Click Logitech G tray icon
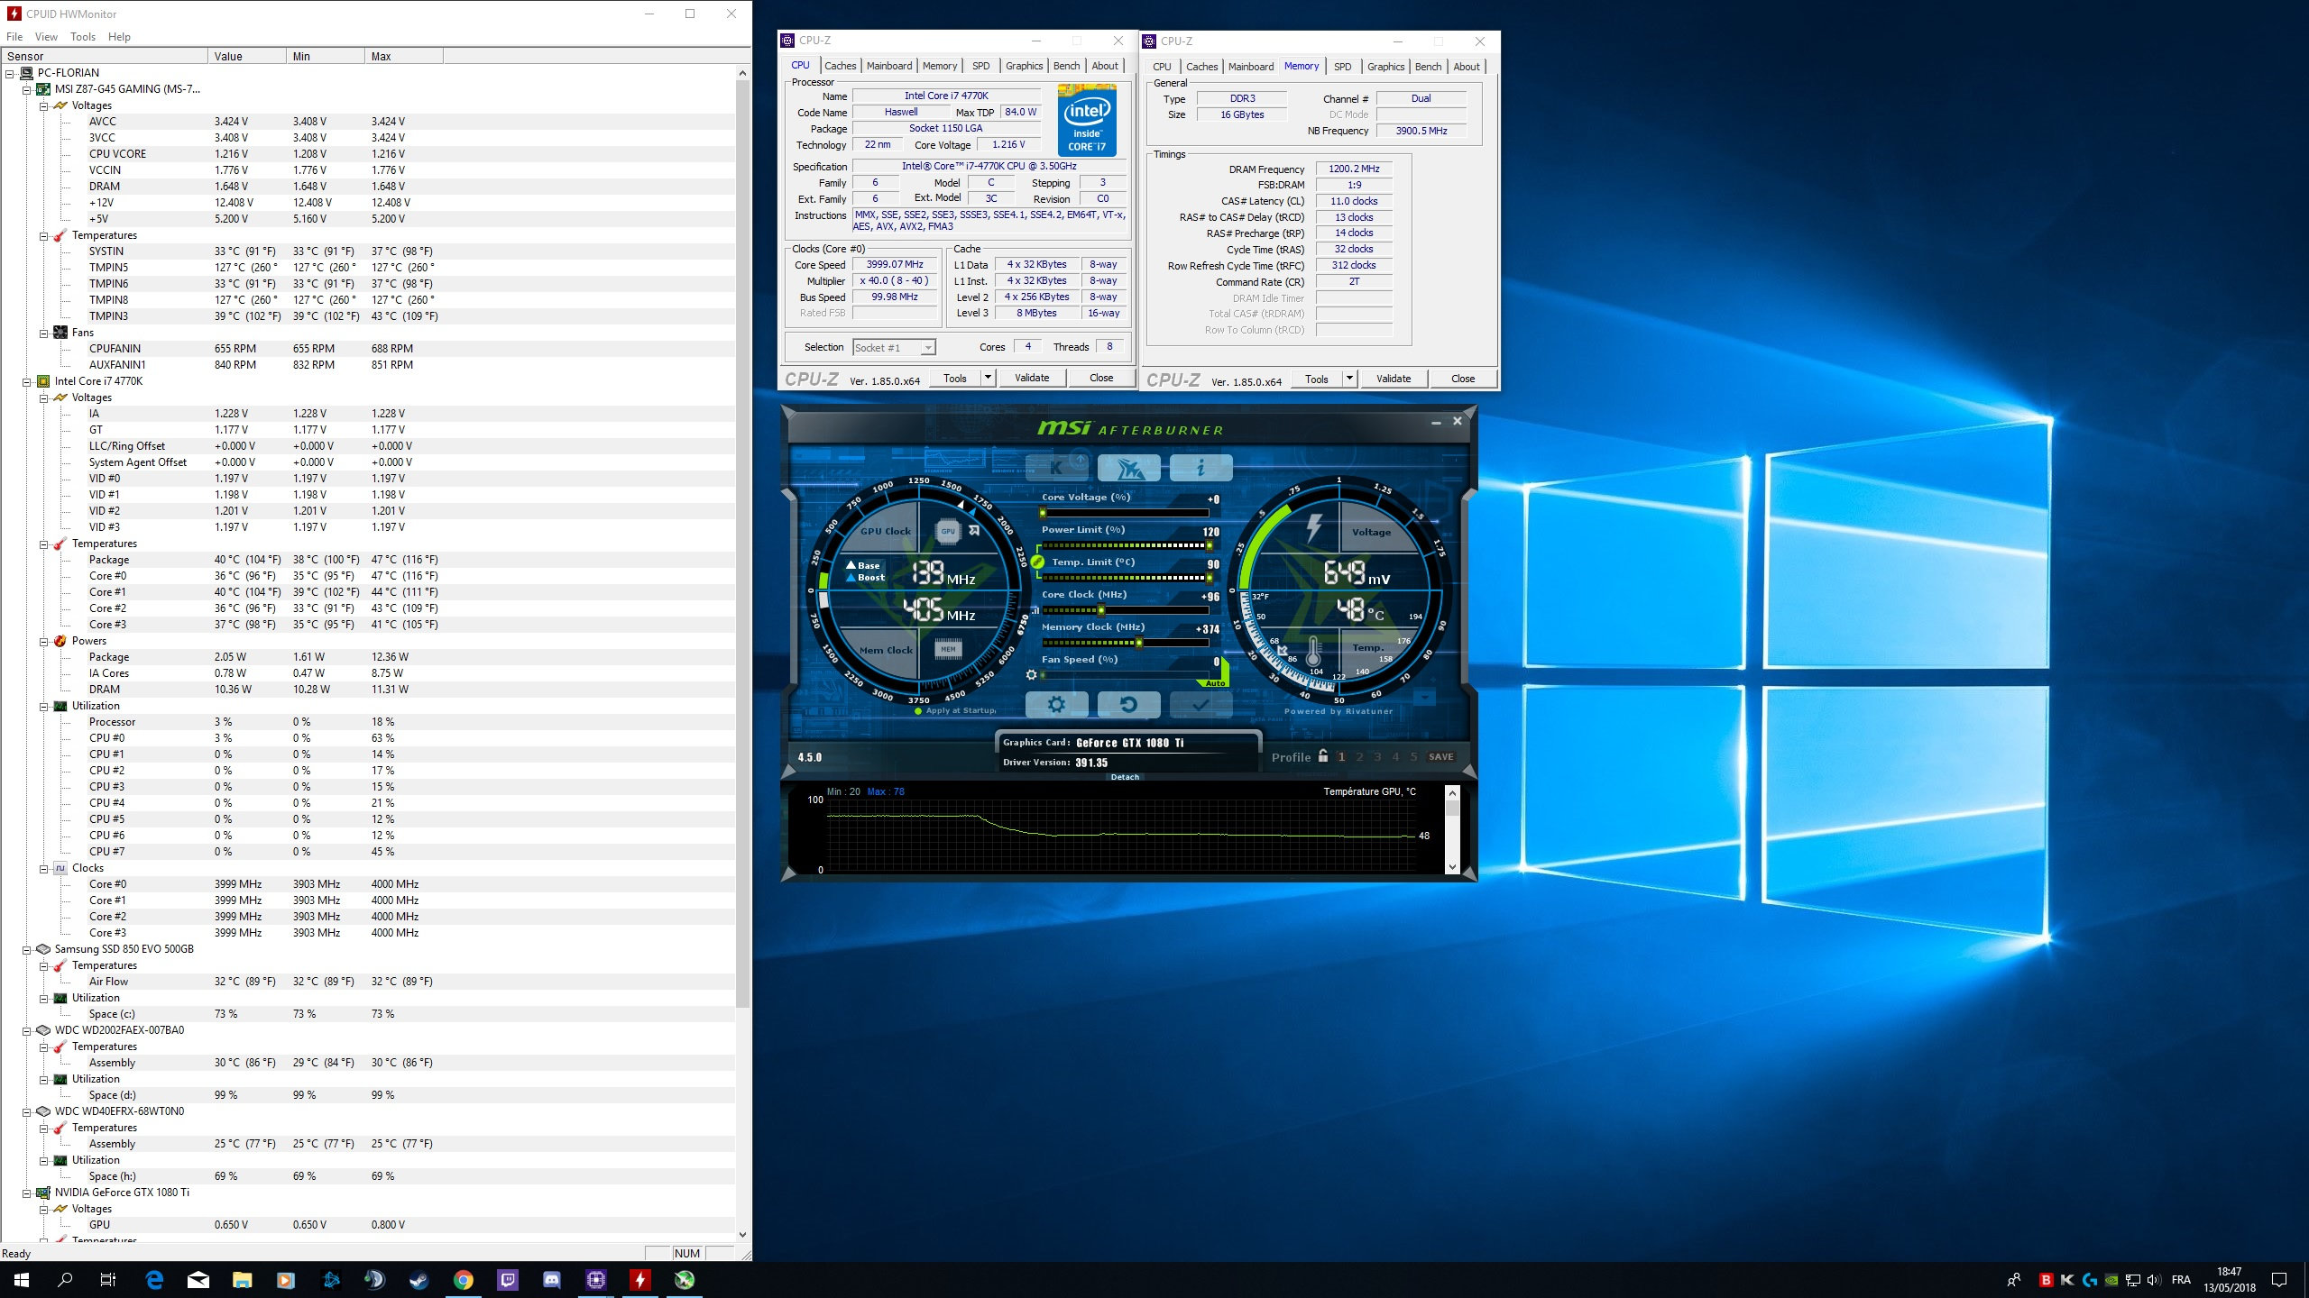Image resolution: width=2309 pixels, height=1298 pixels. (2090, 1280)
